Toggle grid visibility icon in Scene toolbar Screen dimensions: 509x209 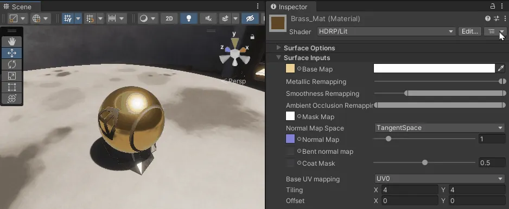[x=68, y=18]
